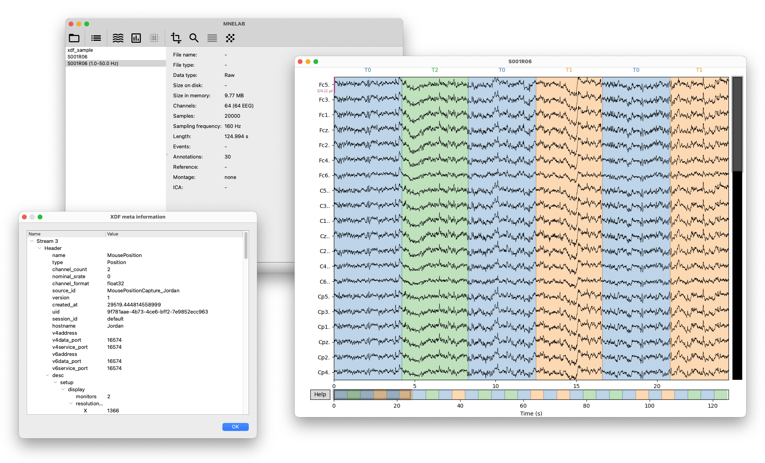The width and height of the screenshot is (765, 463).
Task: Open the channel properties list icon
Action: (x=96, y=38)
